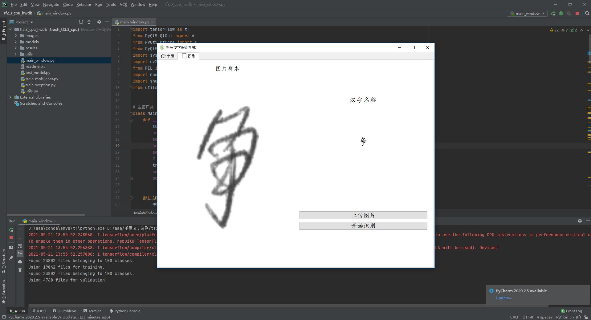Select train_mobilenet.py in project tree
Screen dimensions: 591x320
click(42, 79)
